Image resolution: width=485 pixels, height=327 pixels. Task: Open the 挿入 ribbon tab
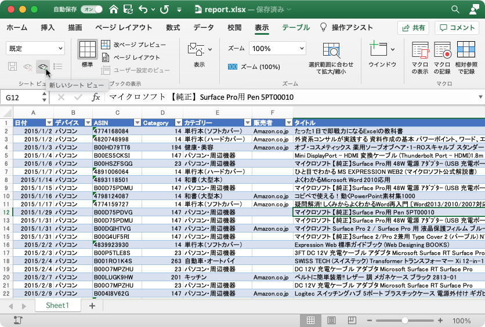pyautogui.click(x=48, y=27)
